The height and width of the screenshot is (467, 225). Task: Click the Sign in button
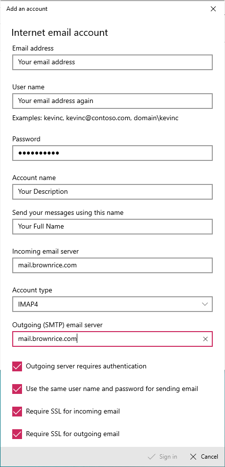[x=163, y=457]
